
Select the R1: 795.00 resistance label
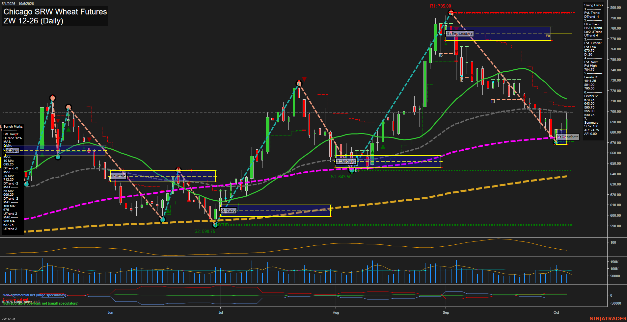point(441,6)
